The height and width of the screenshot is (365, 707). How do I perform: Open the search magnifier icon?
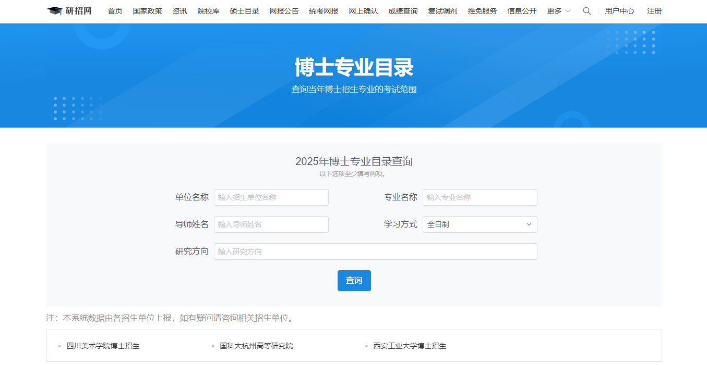click(586, 10)
